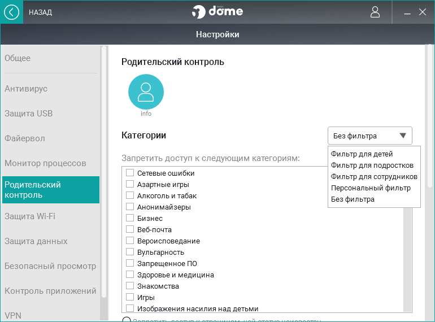The height and width of the screenshot is (322, 435).
Task: Click the back arrow icon
Action: pyautogui.click(x=11, y=12)
